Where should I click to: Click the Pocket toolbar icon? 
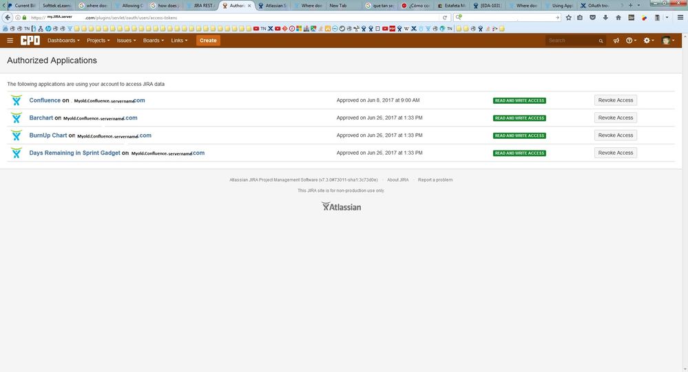592,17
